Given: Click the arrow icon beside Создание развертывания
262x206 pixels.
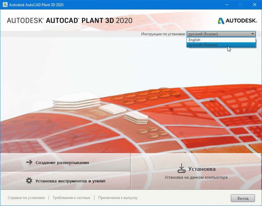Looking at the screenshot, I should click(x=29, y=162).
